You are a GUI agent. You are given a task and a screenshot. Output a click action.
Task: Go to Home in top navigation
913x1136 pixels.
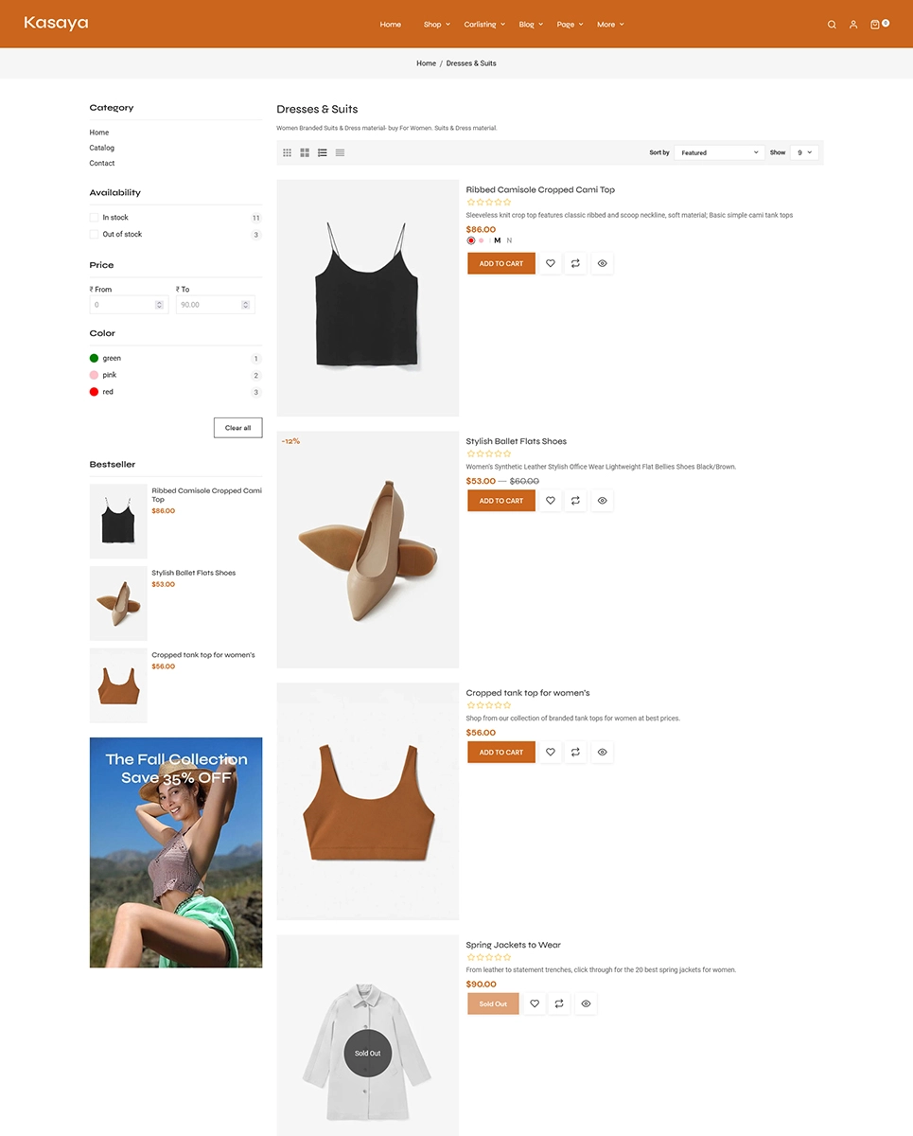pos(391,25)
